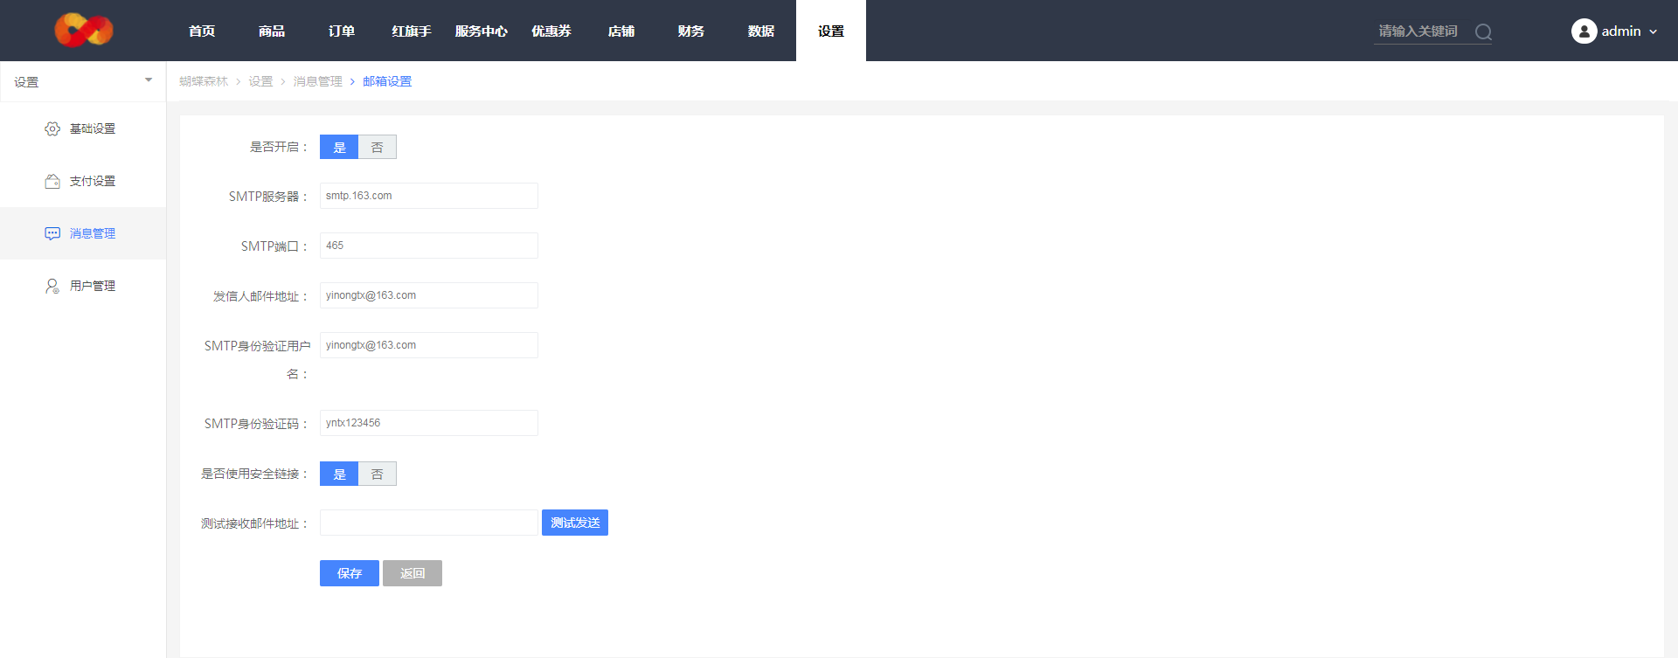Open the 店铺 top menu
Image resolution: width=1678 pixels, height=658 pixels.
[x=621, y=31]
